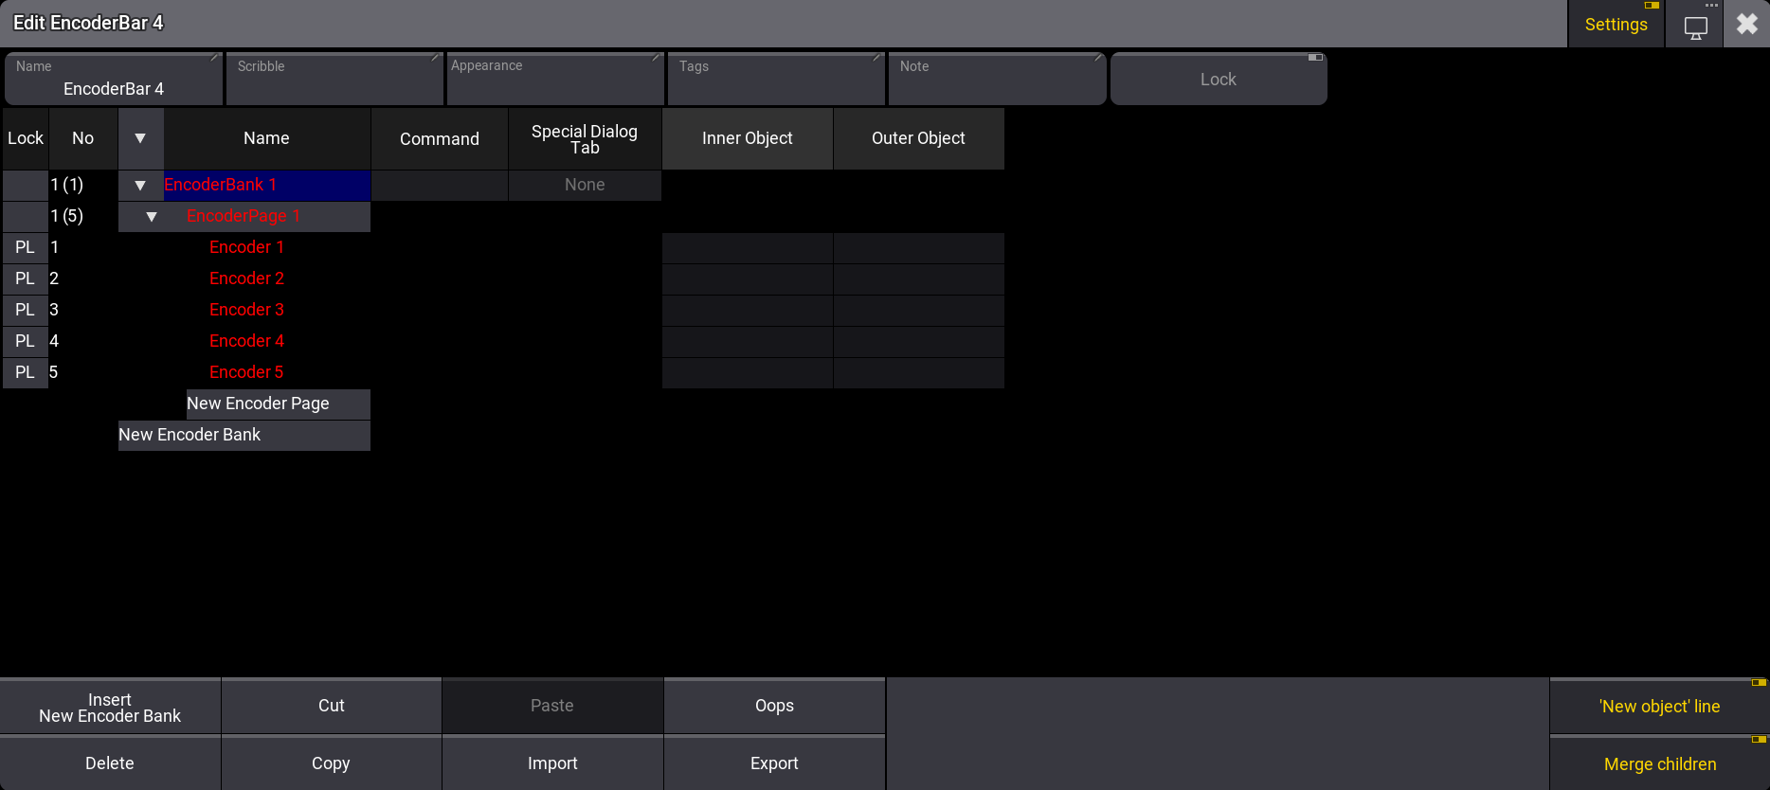This screenshot has width=1770, height=790.
Task: Close the Edit EncoderBar 4 dialog
Action: click(x=1746, y=25)
